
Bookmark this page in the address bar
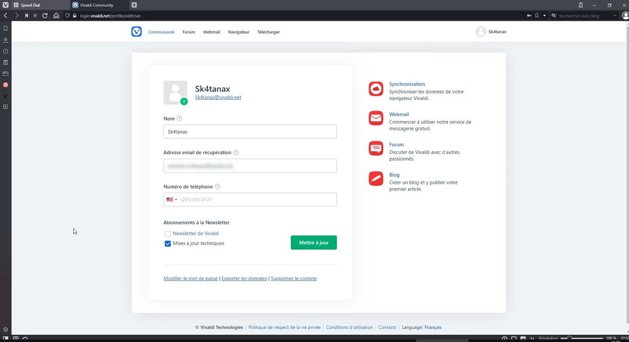coord(537,16)
